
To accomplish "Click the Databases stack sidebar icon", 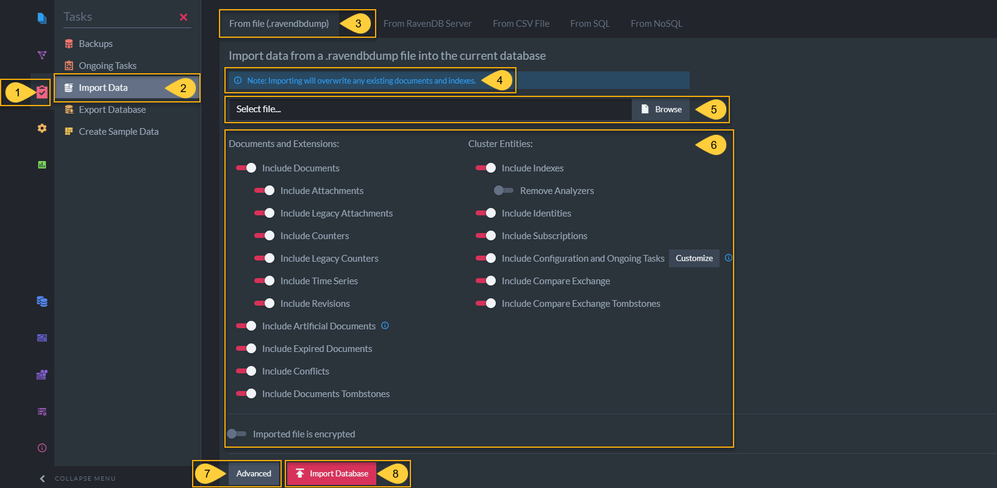I will (41, 301).
